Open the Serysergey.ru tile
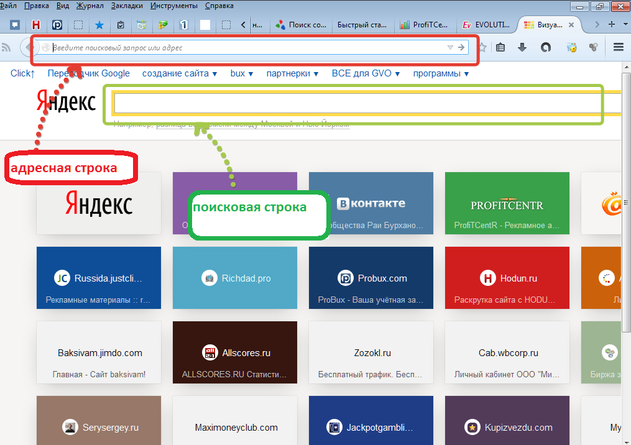Screen dimensions: 631x445 pyautogui.click(x=99, y=421)
